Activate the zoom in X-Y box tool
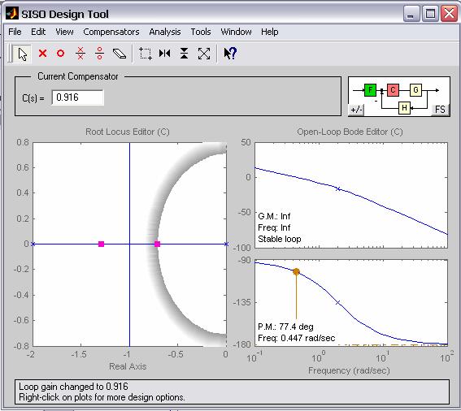 point(146,54)
